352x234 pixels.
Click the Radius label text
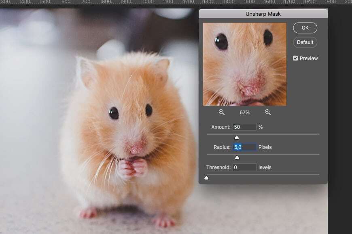pyautogui.click(x=222, y=147)
